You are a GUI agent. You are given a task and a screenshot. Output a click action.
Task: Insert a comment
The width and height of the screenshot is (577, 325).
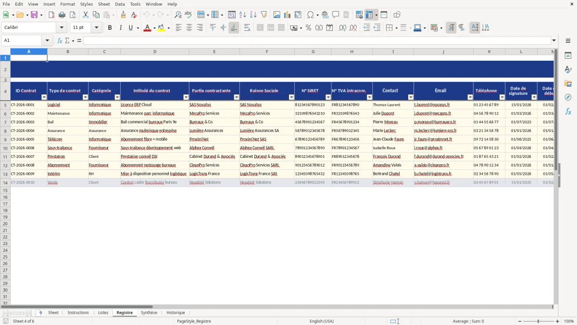coord(336,15)
